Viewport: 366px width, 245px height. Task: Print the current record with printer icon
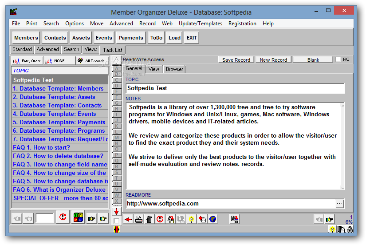coord(139,219)
